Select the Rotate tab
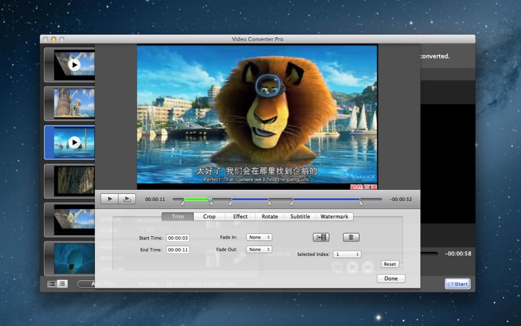The height and width of the screenshot is (326, 521). pos(270,217)
